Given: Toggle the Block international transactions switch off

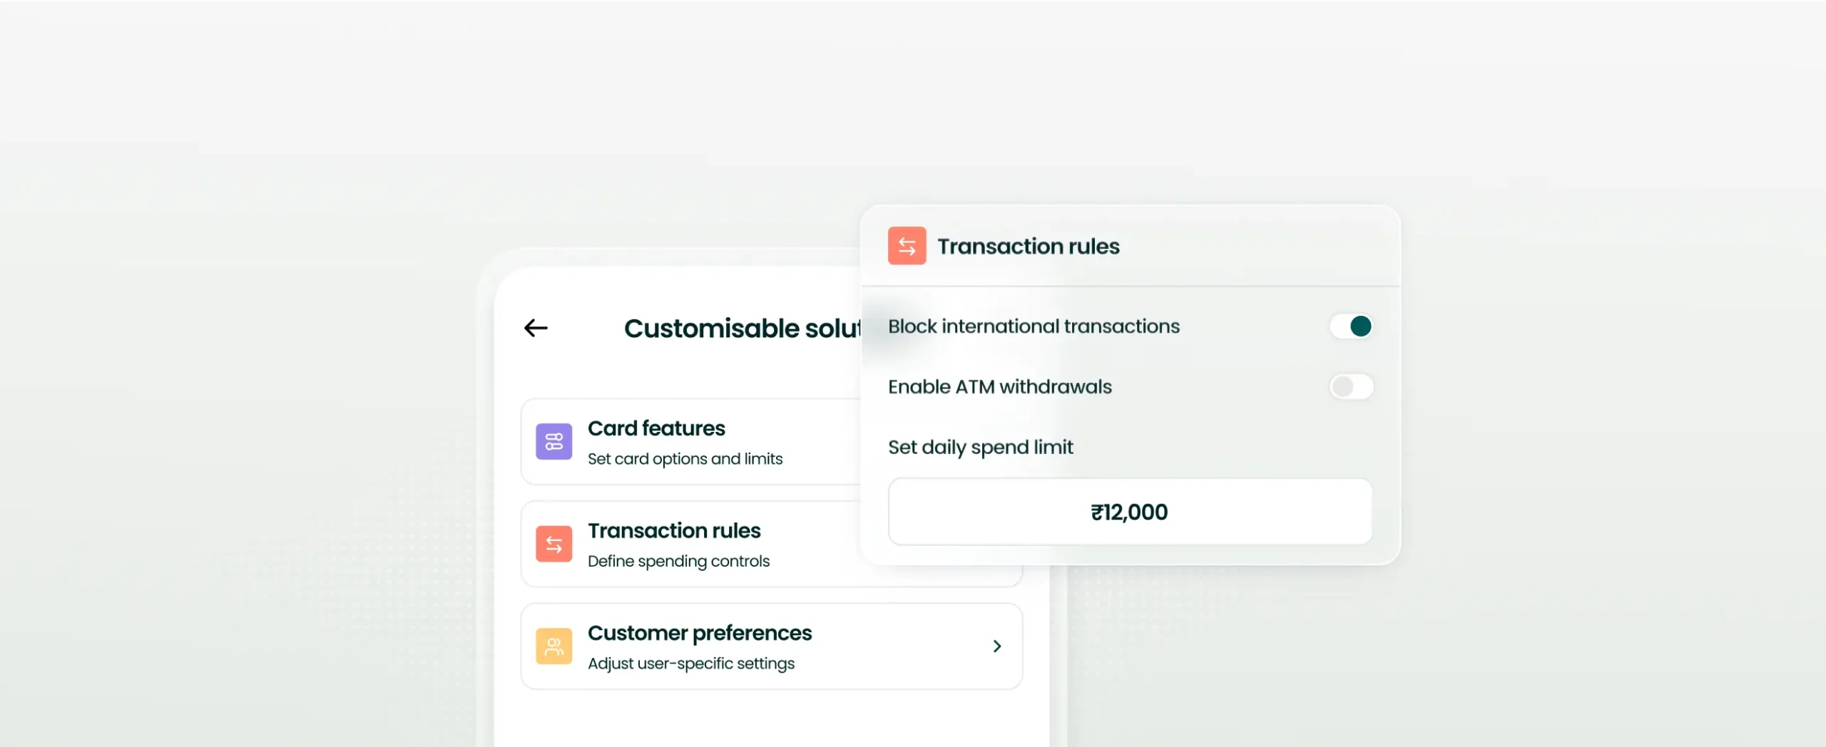Looking at the screenshot, I should [1350, 326].
